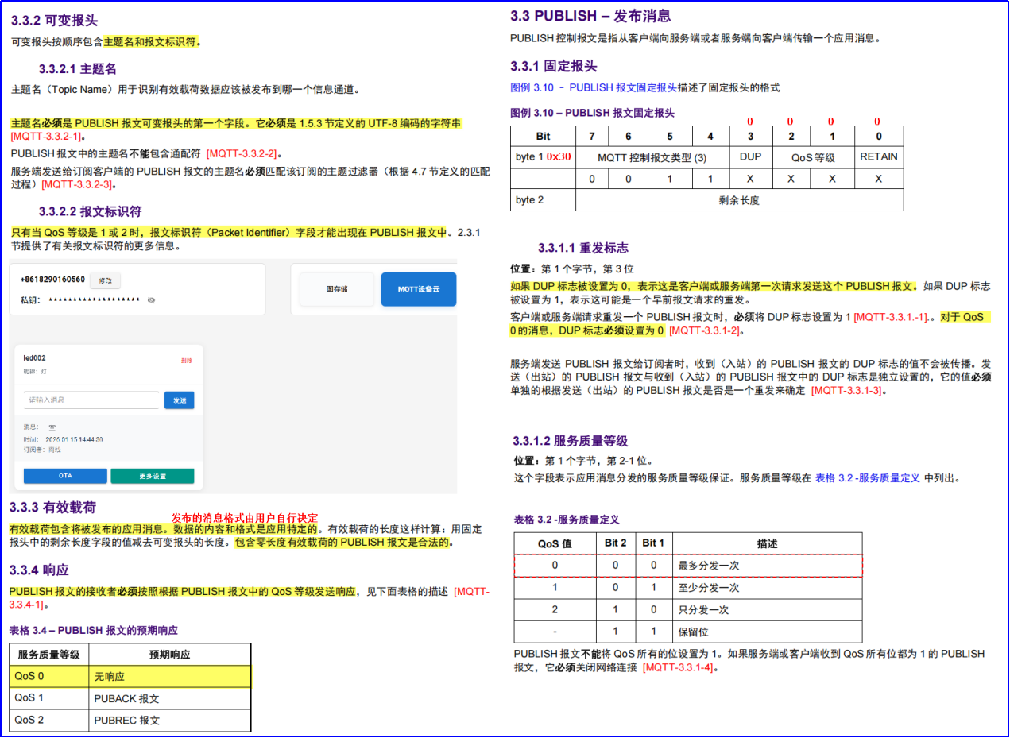The image size is (1010, 738).
Task: Click the highlighted 无响应 cell
Action: click(x=169, y=677)
